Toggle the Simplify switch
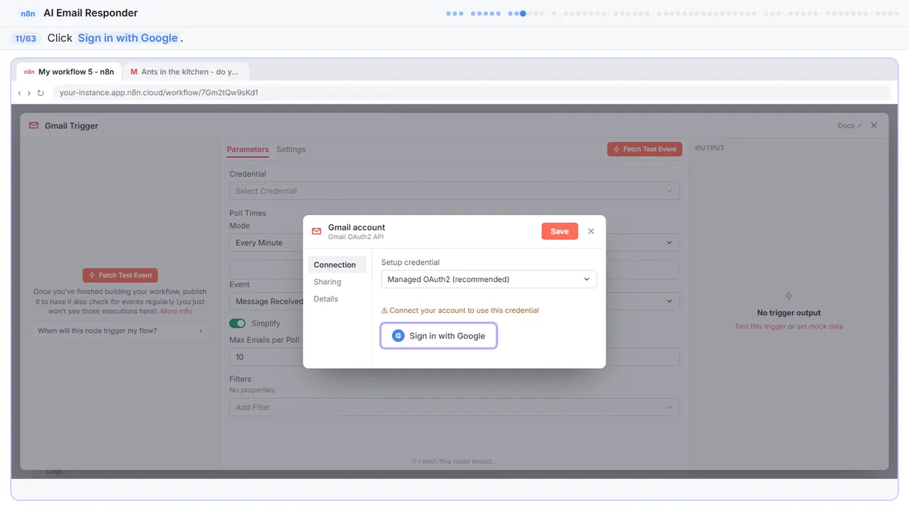 [x=237, y=324]
